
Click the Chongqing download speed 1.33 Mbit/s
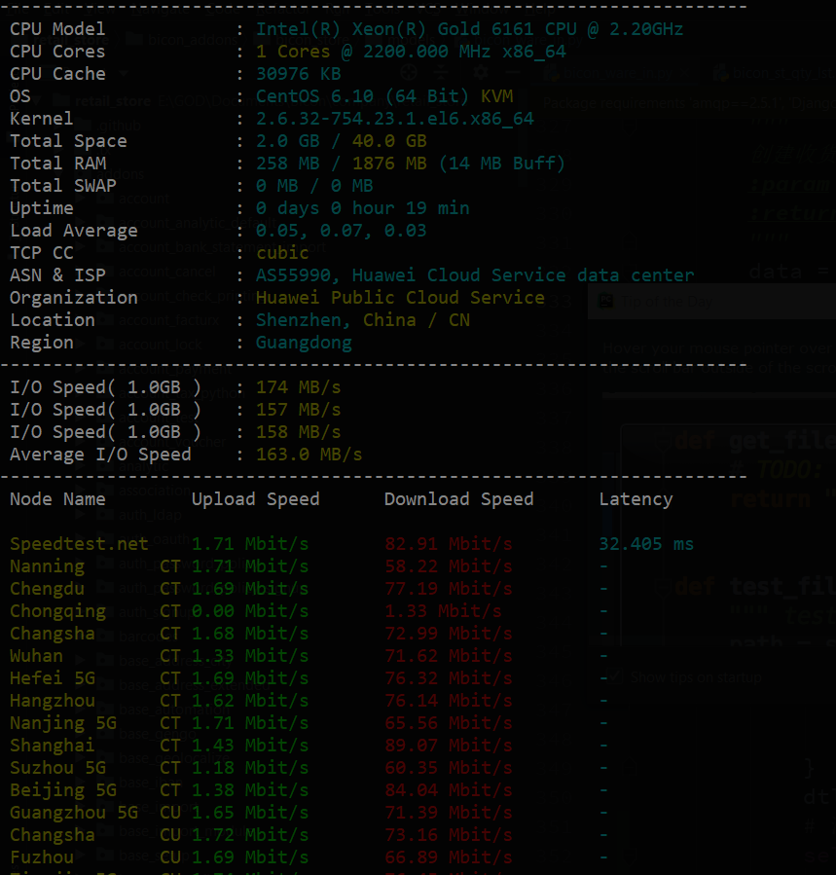pos(443,611)
